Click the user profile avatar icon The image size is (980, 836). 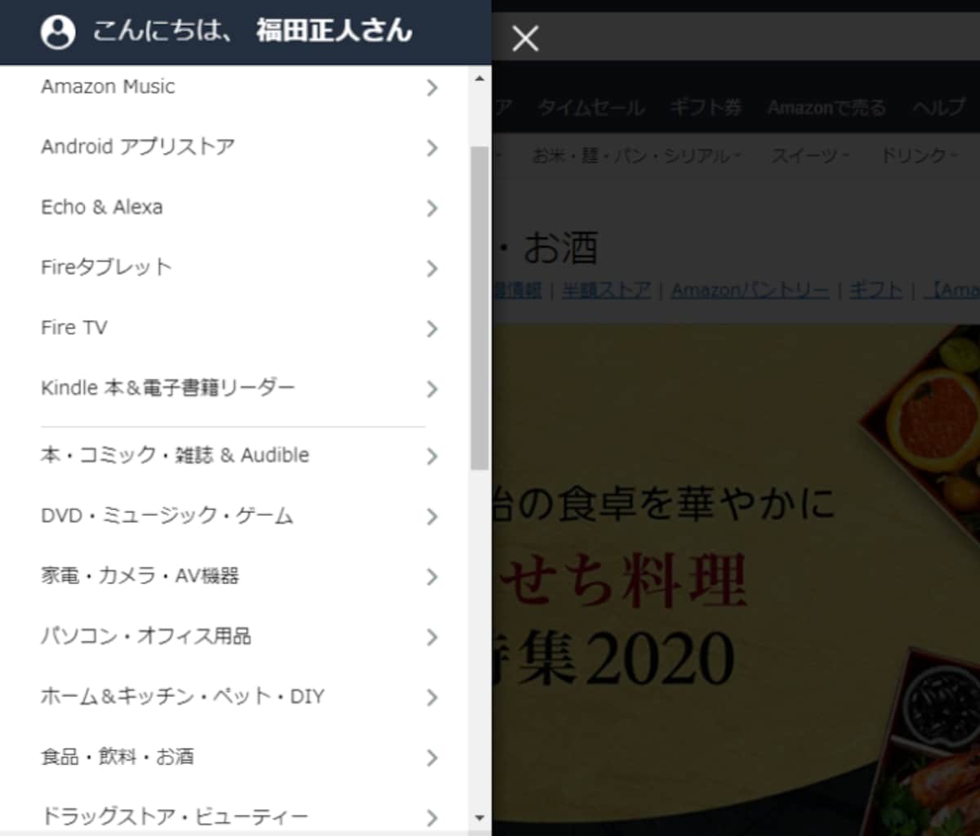(58, 33)
